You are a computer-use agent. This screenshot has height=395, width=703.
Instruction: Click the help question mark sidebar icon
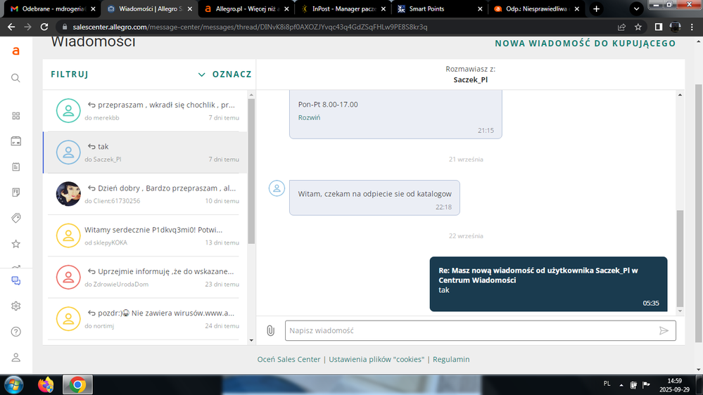tap(15, 331)
